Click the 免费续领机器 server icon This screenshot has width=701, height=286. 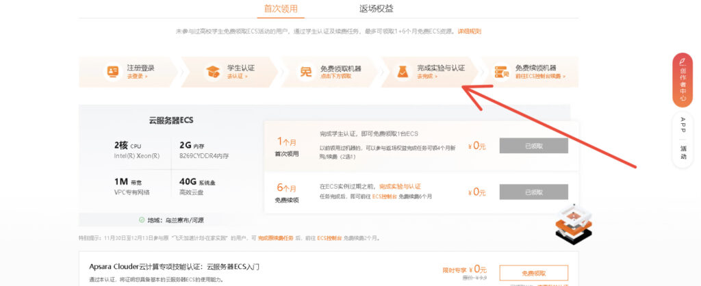pos(502,71)
